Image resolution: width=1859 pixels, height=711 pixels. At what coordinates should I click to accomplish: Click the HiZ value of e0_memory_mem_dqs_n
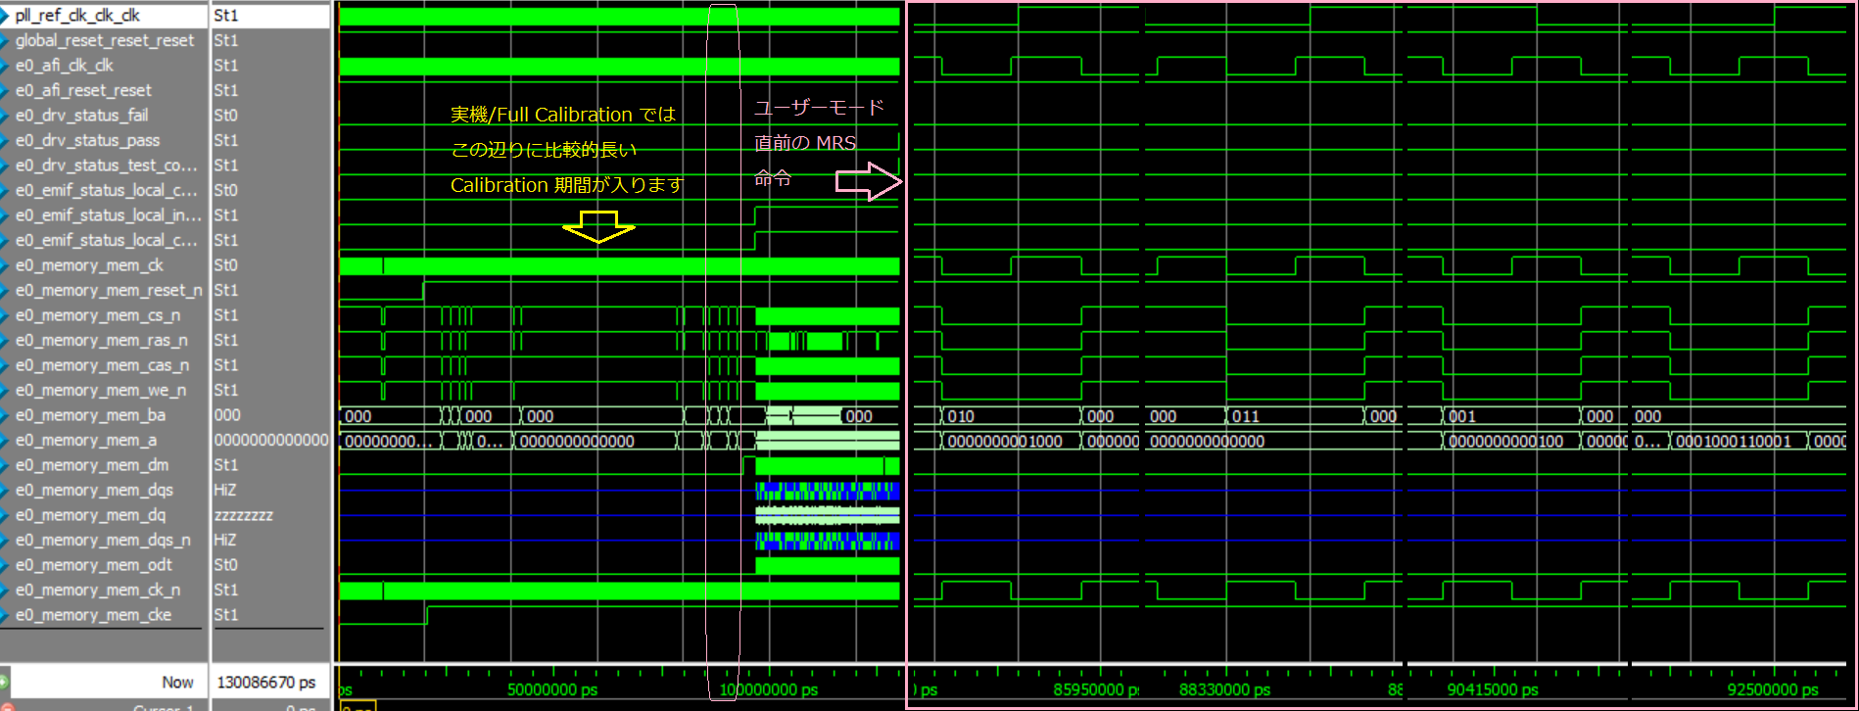pos(225,541)
